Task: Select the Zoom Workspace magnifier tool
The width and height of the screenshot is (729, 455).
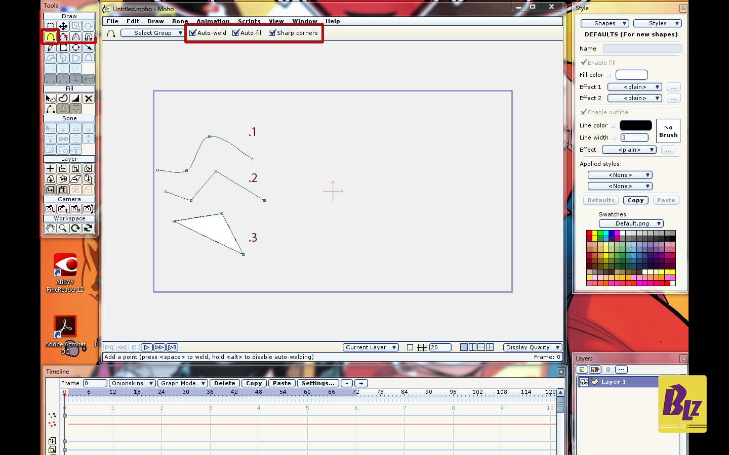Action: (63, 228)
